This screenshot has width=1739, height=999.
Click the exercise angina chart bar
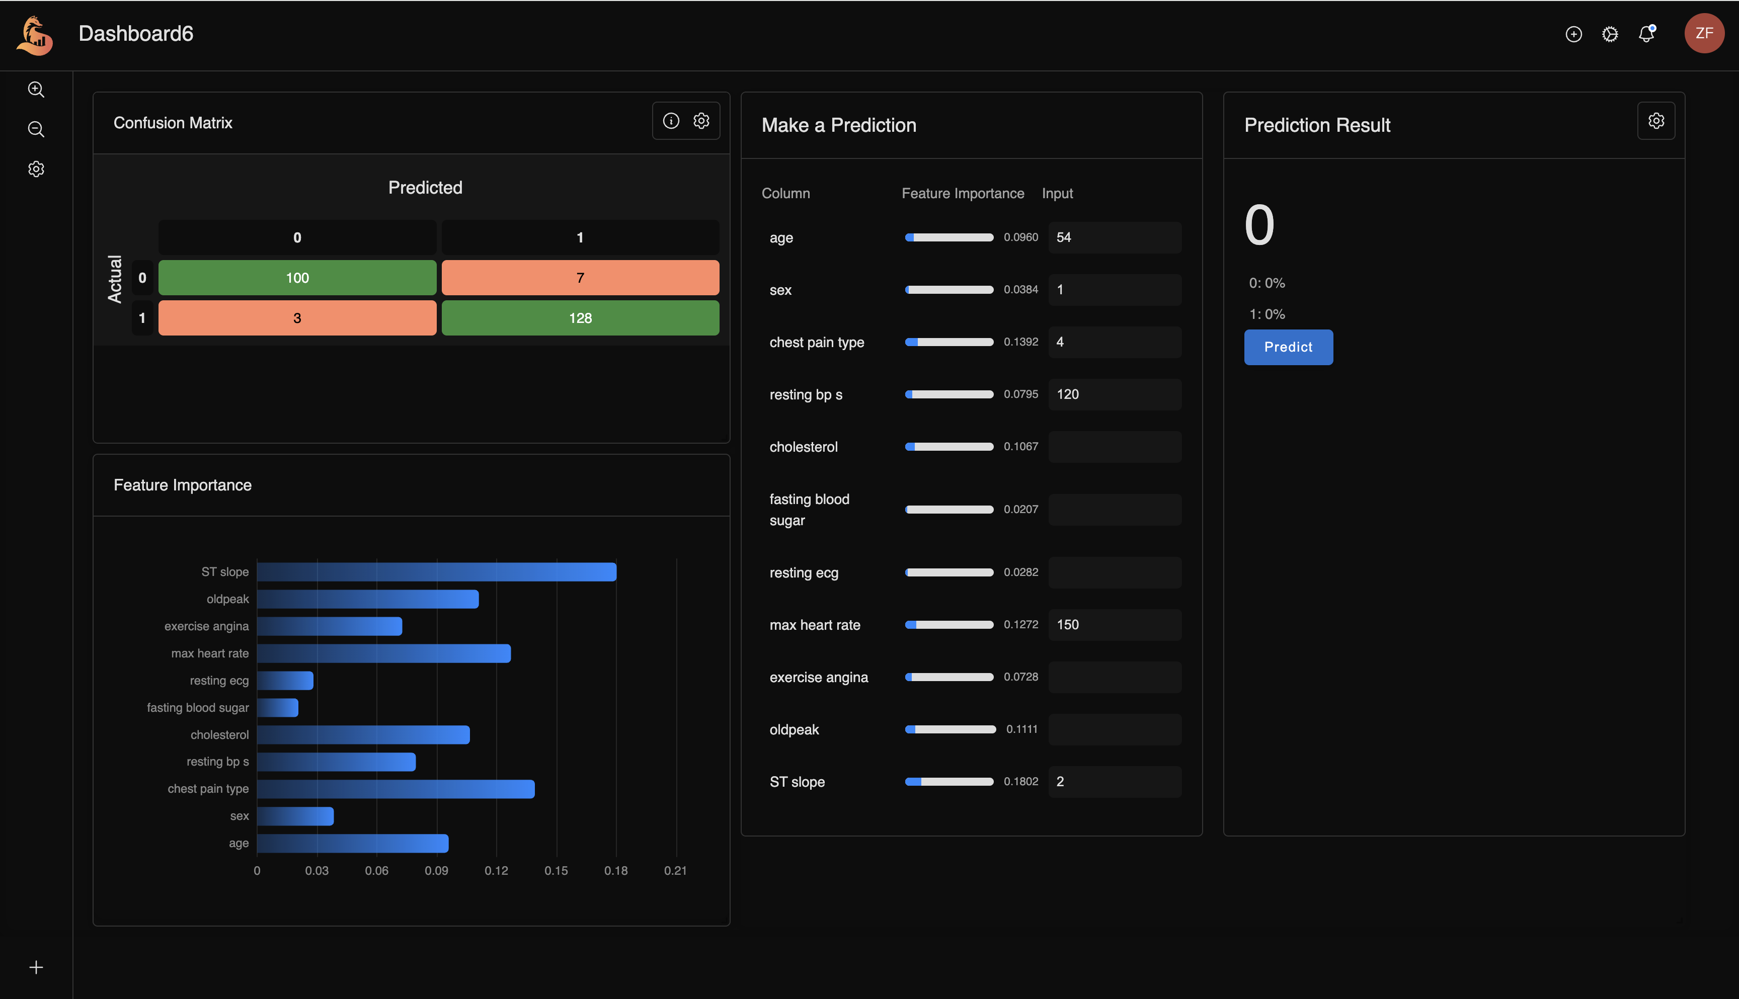(x=330, y=626)
